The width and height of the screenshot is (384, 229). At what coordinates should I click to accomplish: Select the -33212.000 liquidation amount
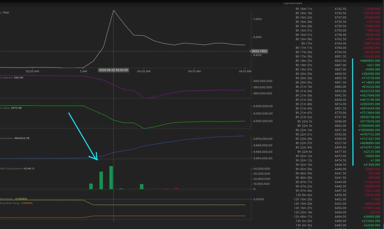click(x=372, y=191)
